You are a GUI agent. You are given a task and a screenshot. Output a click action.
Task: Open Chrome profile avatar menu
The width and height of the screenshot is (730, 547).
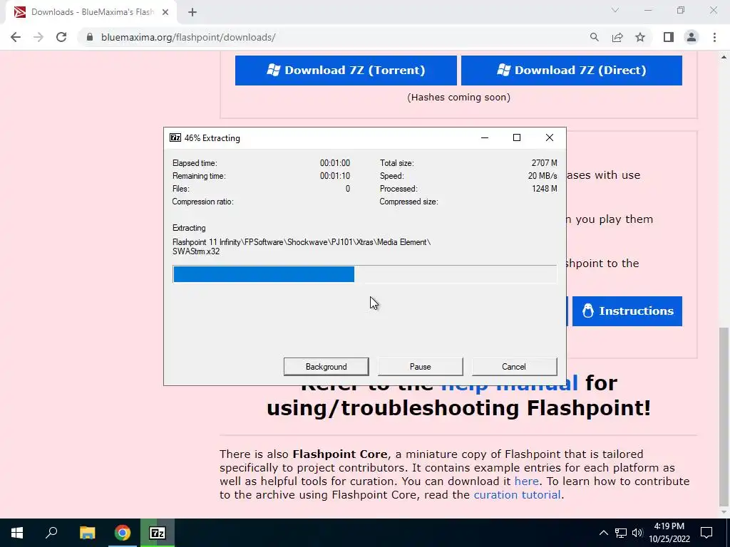click(692, 37)
